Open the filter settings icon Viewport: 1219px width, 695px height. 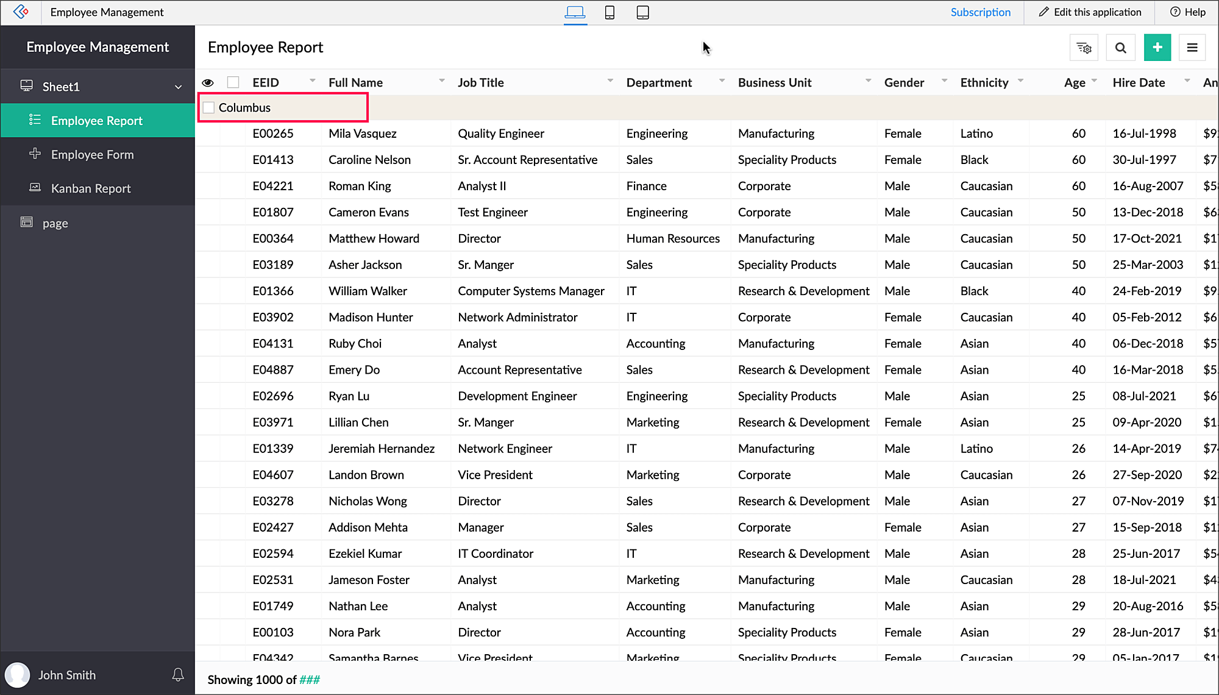[1084, 48]
